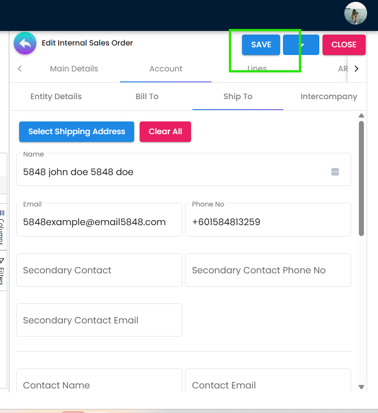Open the user profile avatar
The width and height of the screenshot is (378, 413).
click(355, 14)
